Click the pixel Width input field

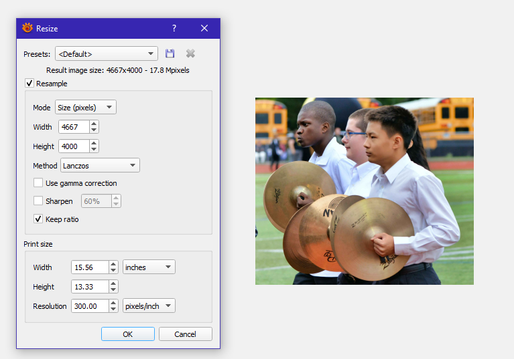click(74, 127)
